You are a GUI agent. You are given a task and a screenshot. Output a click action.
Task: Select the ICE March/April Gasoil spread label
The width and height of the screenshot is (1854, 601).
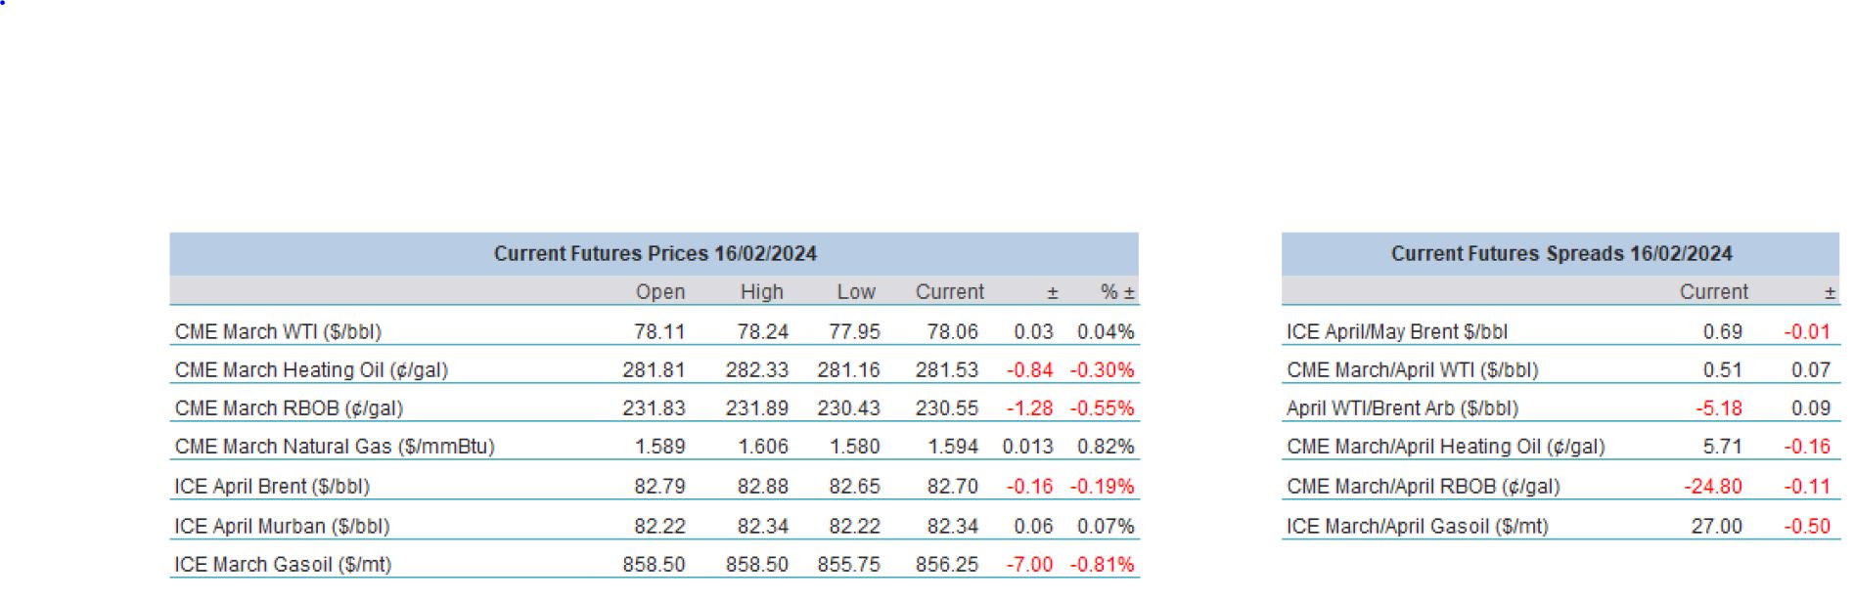click(x=1417, y=526)
